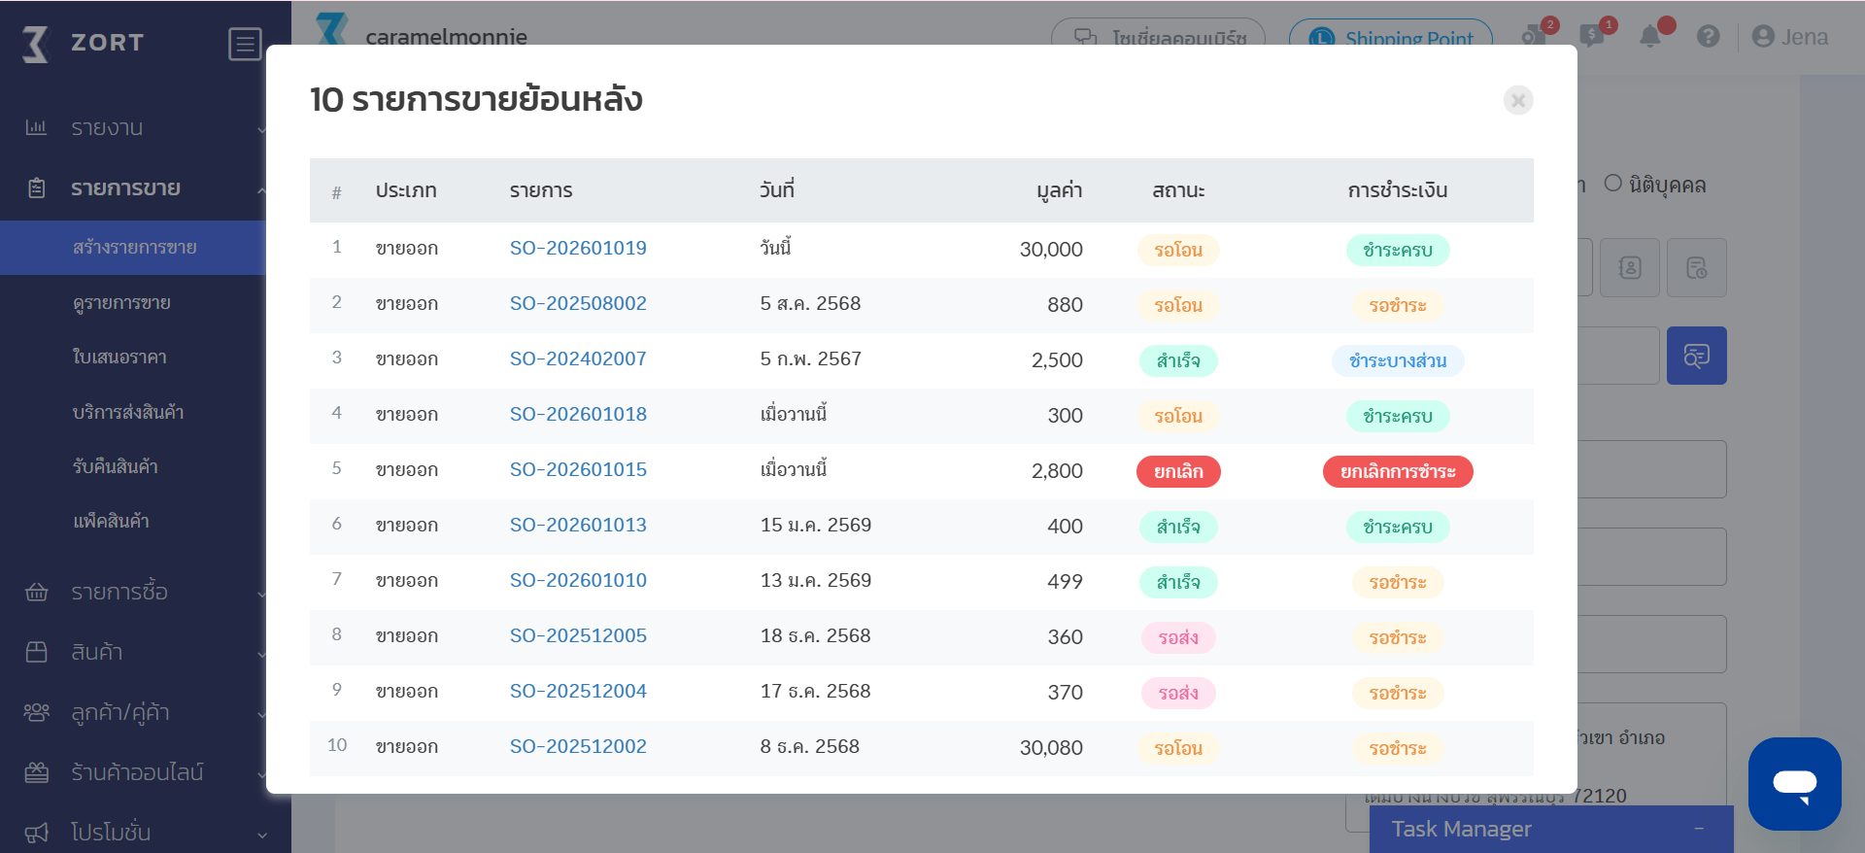This screenshot has height=853, width=1865.
Task: Open order link SO-202601019
Action: pyautogui.click(x=578, y=248)
